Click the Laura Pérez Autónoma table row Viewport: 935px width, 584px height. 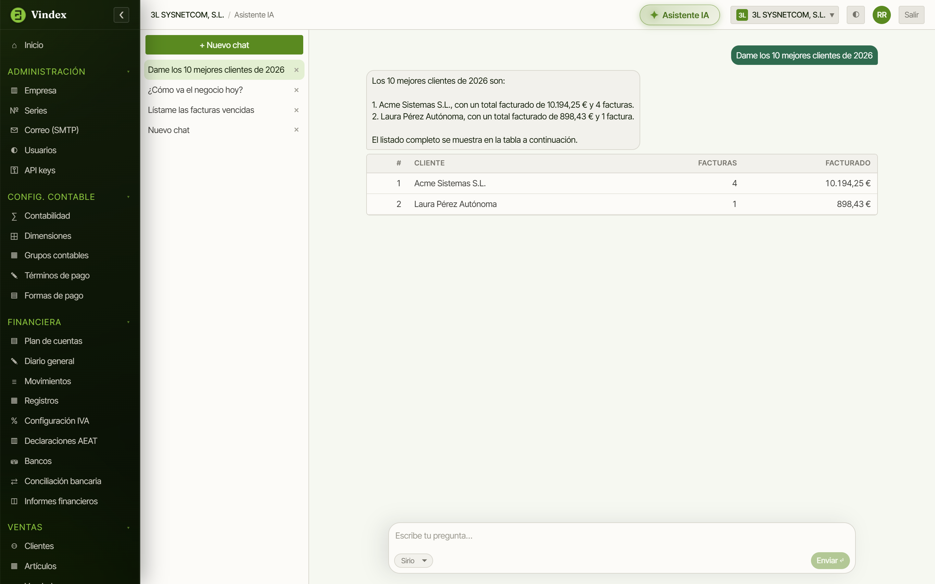point(622,204)
